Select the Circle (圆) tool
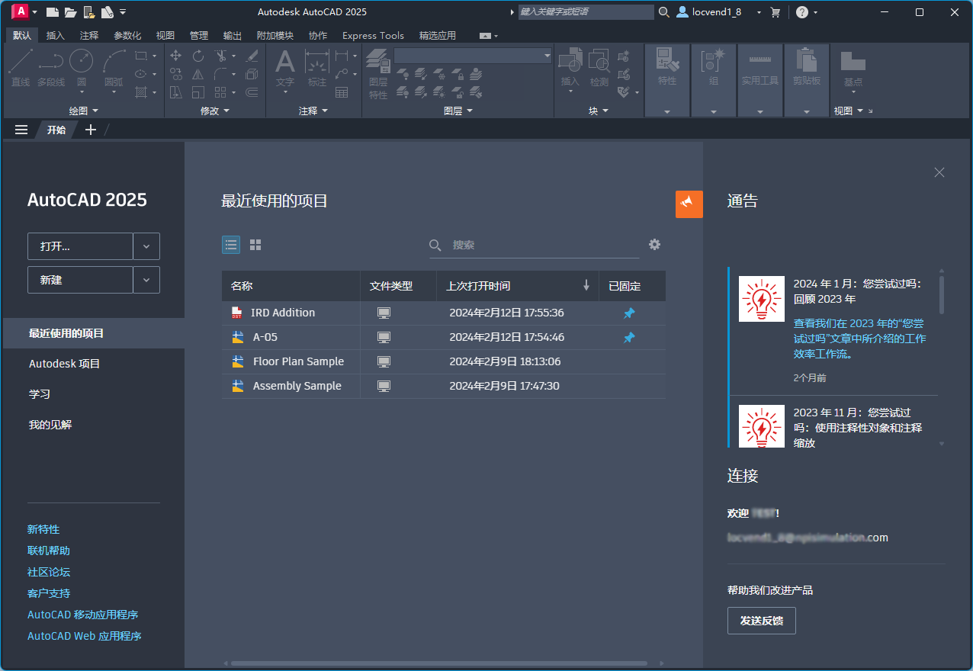 click(82, 68)
